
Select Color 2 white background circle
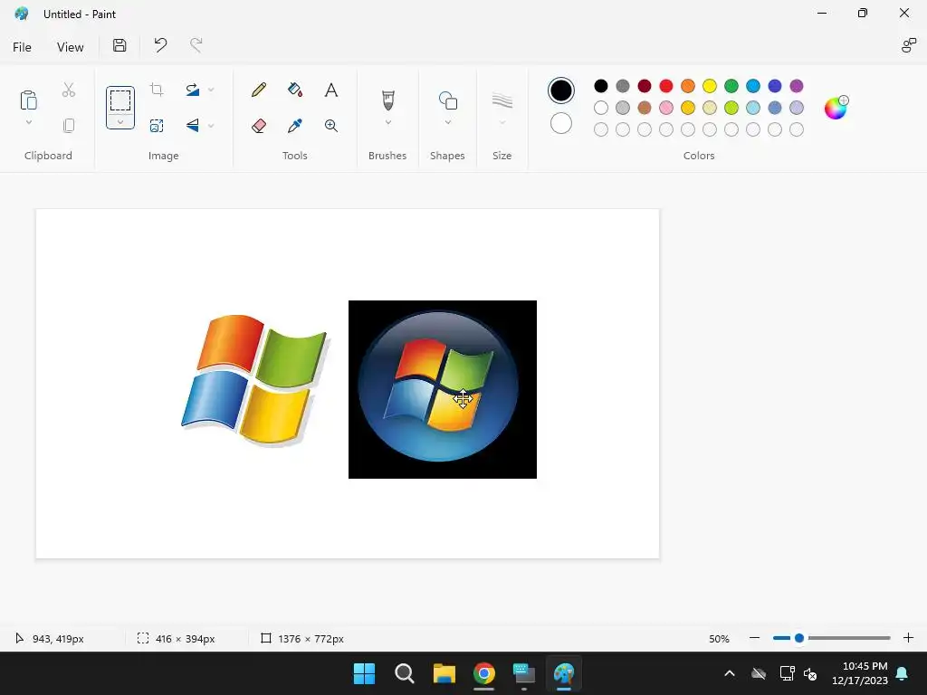[561, 123]
